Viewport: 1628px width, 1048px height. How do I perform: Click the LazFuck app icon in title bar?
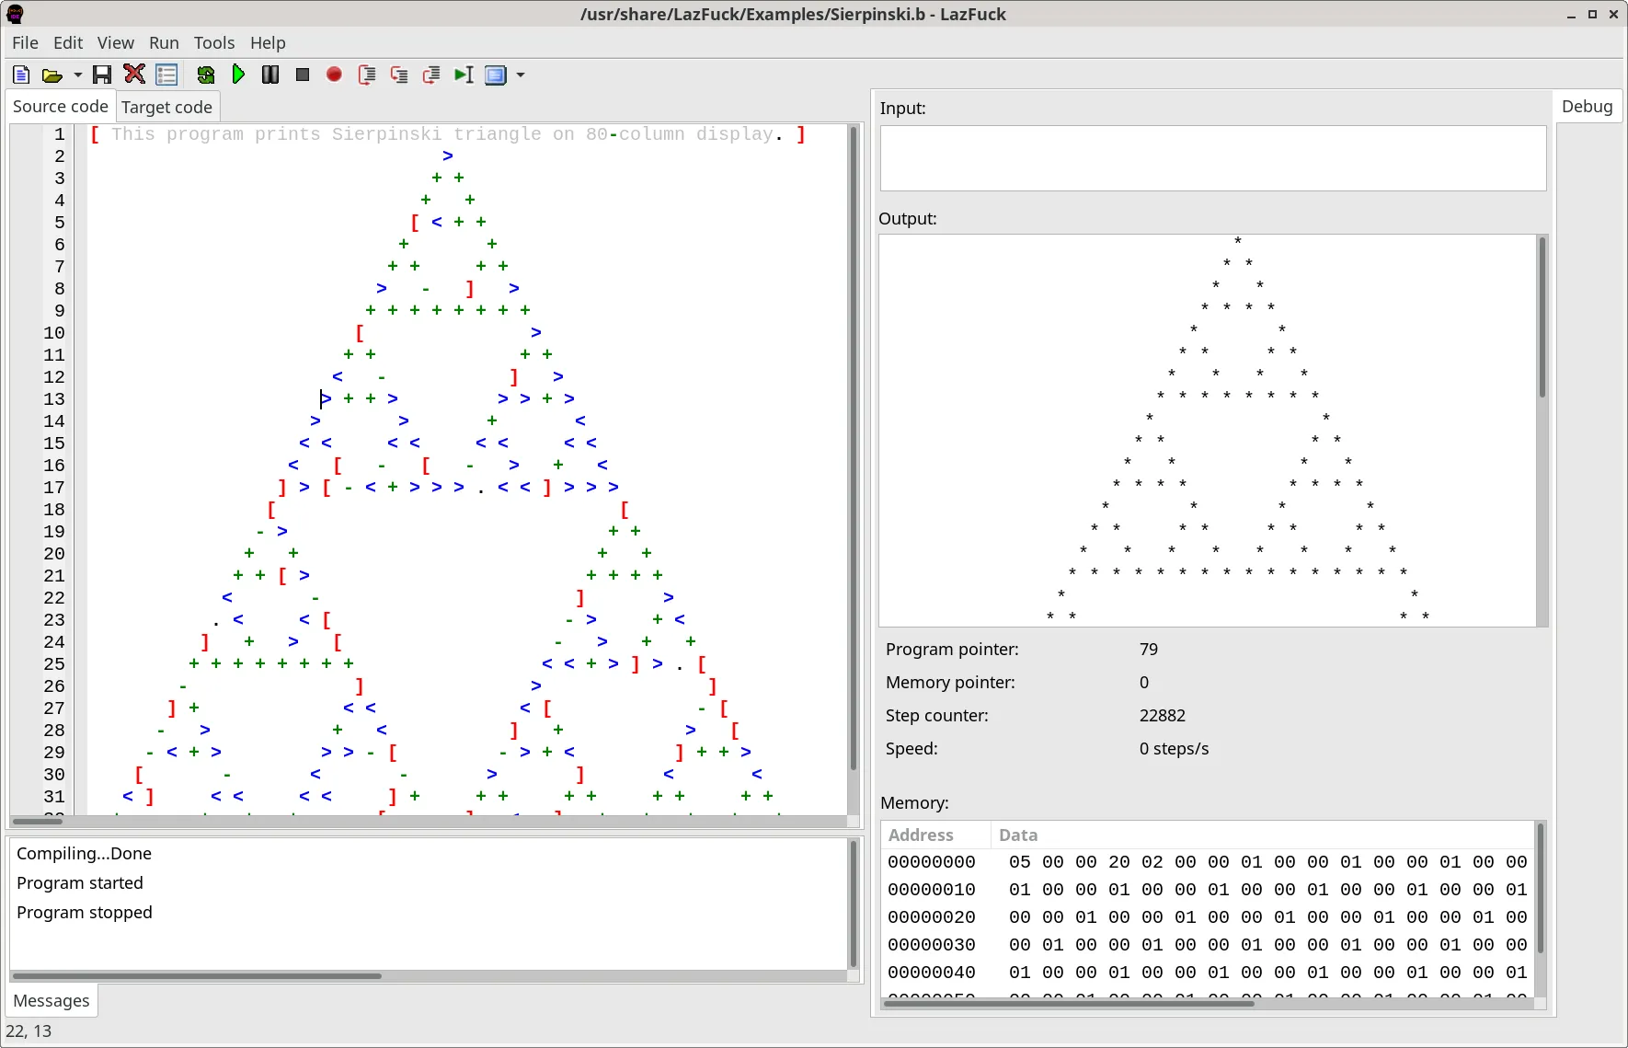(15, 14)
